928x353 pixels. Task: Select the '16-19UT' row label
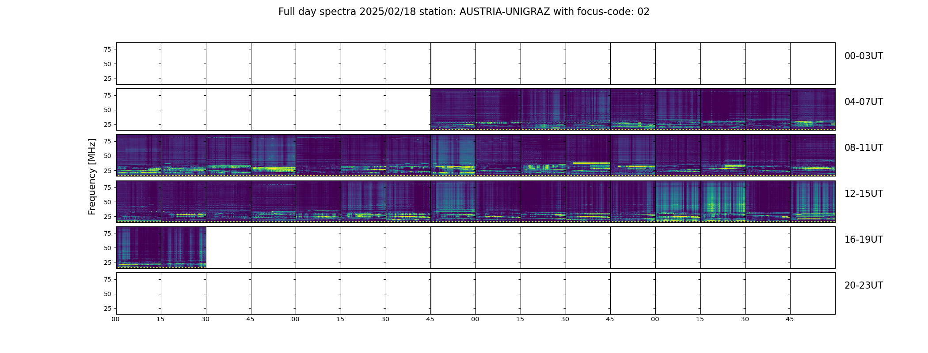863,240
